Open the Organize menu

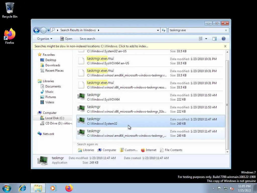click(45, 39)
